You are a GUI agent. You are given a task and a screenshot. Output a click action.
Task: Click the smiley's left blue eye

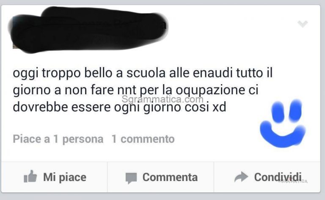pos(278,111)
